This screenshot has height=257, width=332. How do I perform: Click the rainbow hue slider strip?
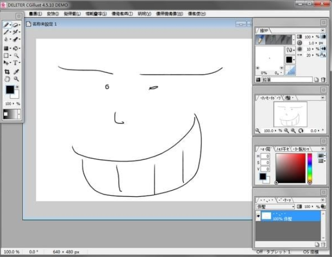click(x=309, y=167)
